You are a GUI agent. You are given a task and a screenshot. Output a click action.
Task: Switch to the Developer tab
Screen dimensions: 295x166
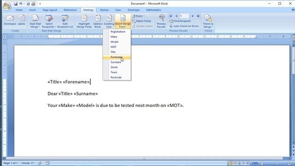[x=134, y=10]
